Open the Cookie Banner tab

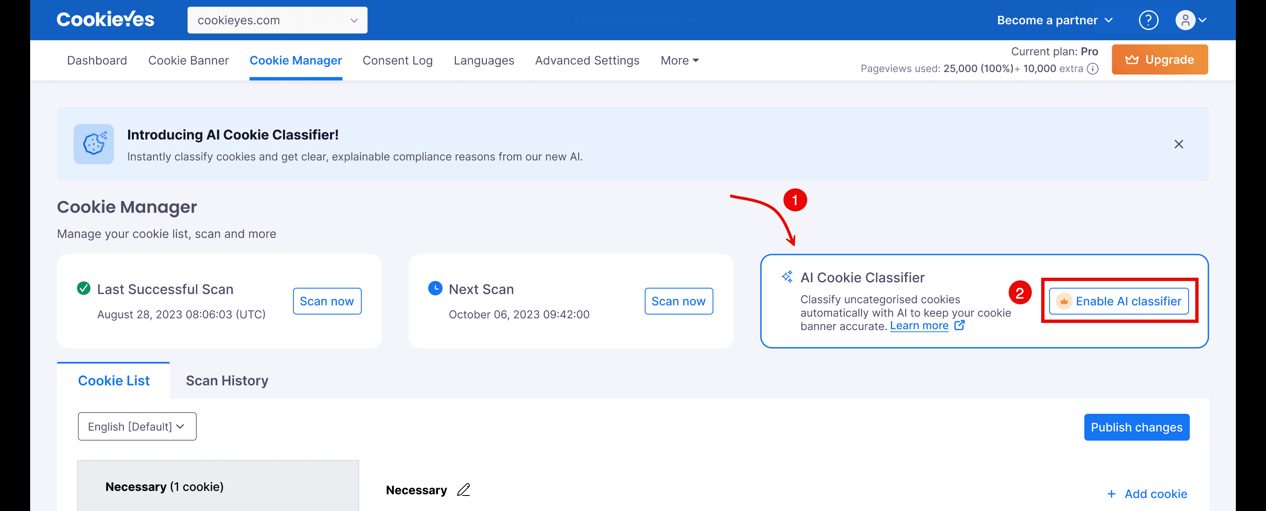pos(188,60)
